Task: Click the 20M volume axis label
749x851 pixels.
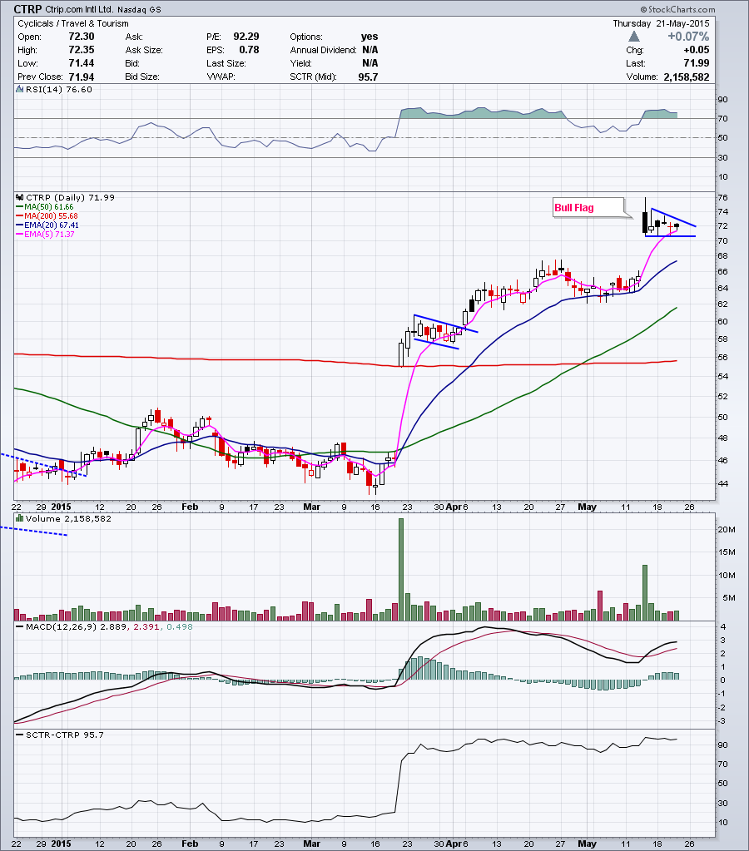Action: point(727,529)
